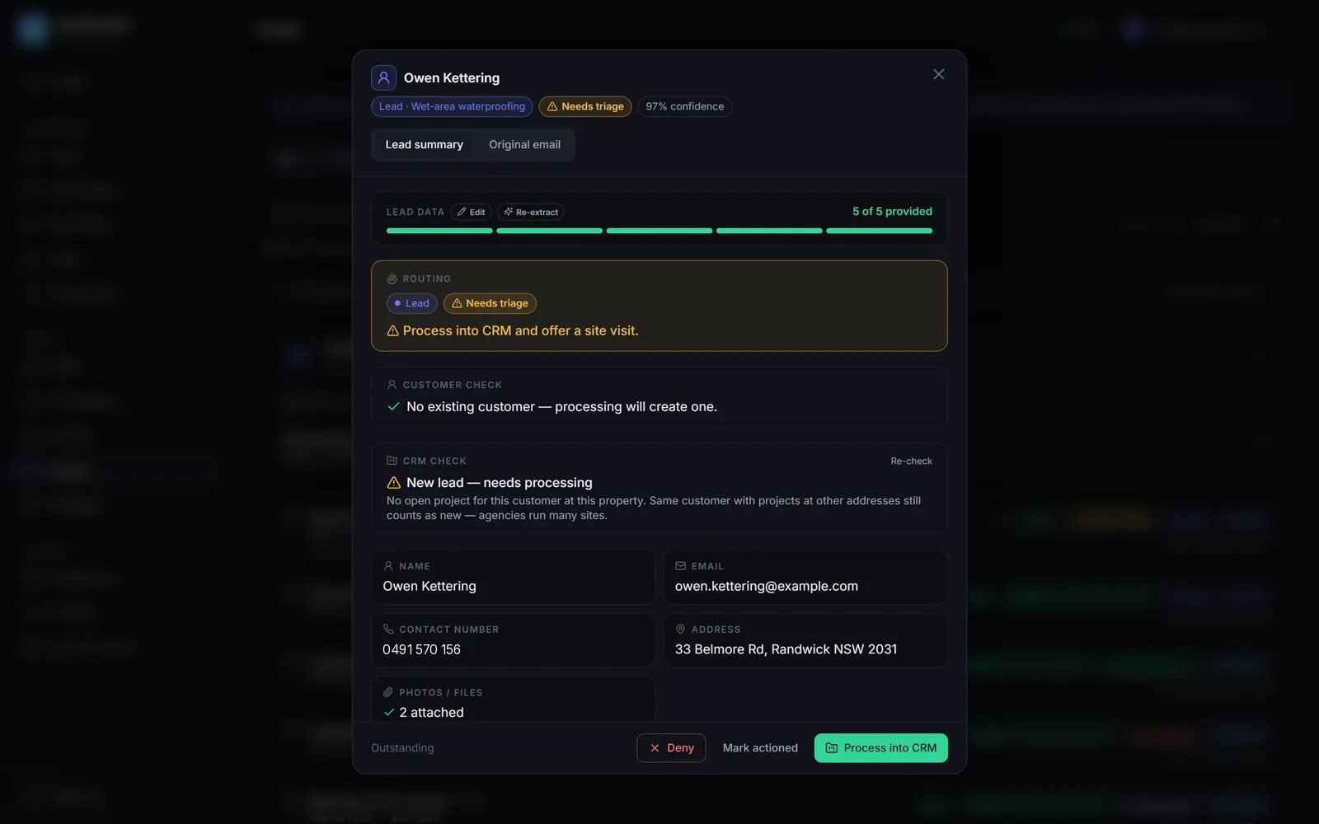Click the 'Outstanding' status text in the footer

(x=402, y=748)
